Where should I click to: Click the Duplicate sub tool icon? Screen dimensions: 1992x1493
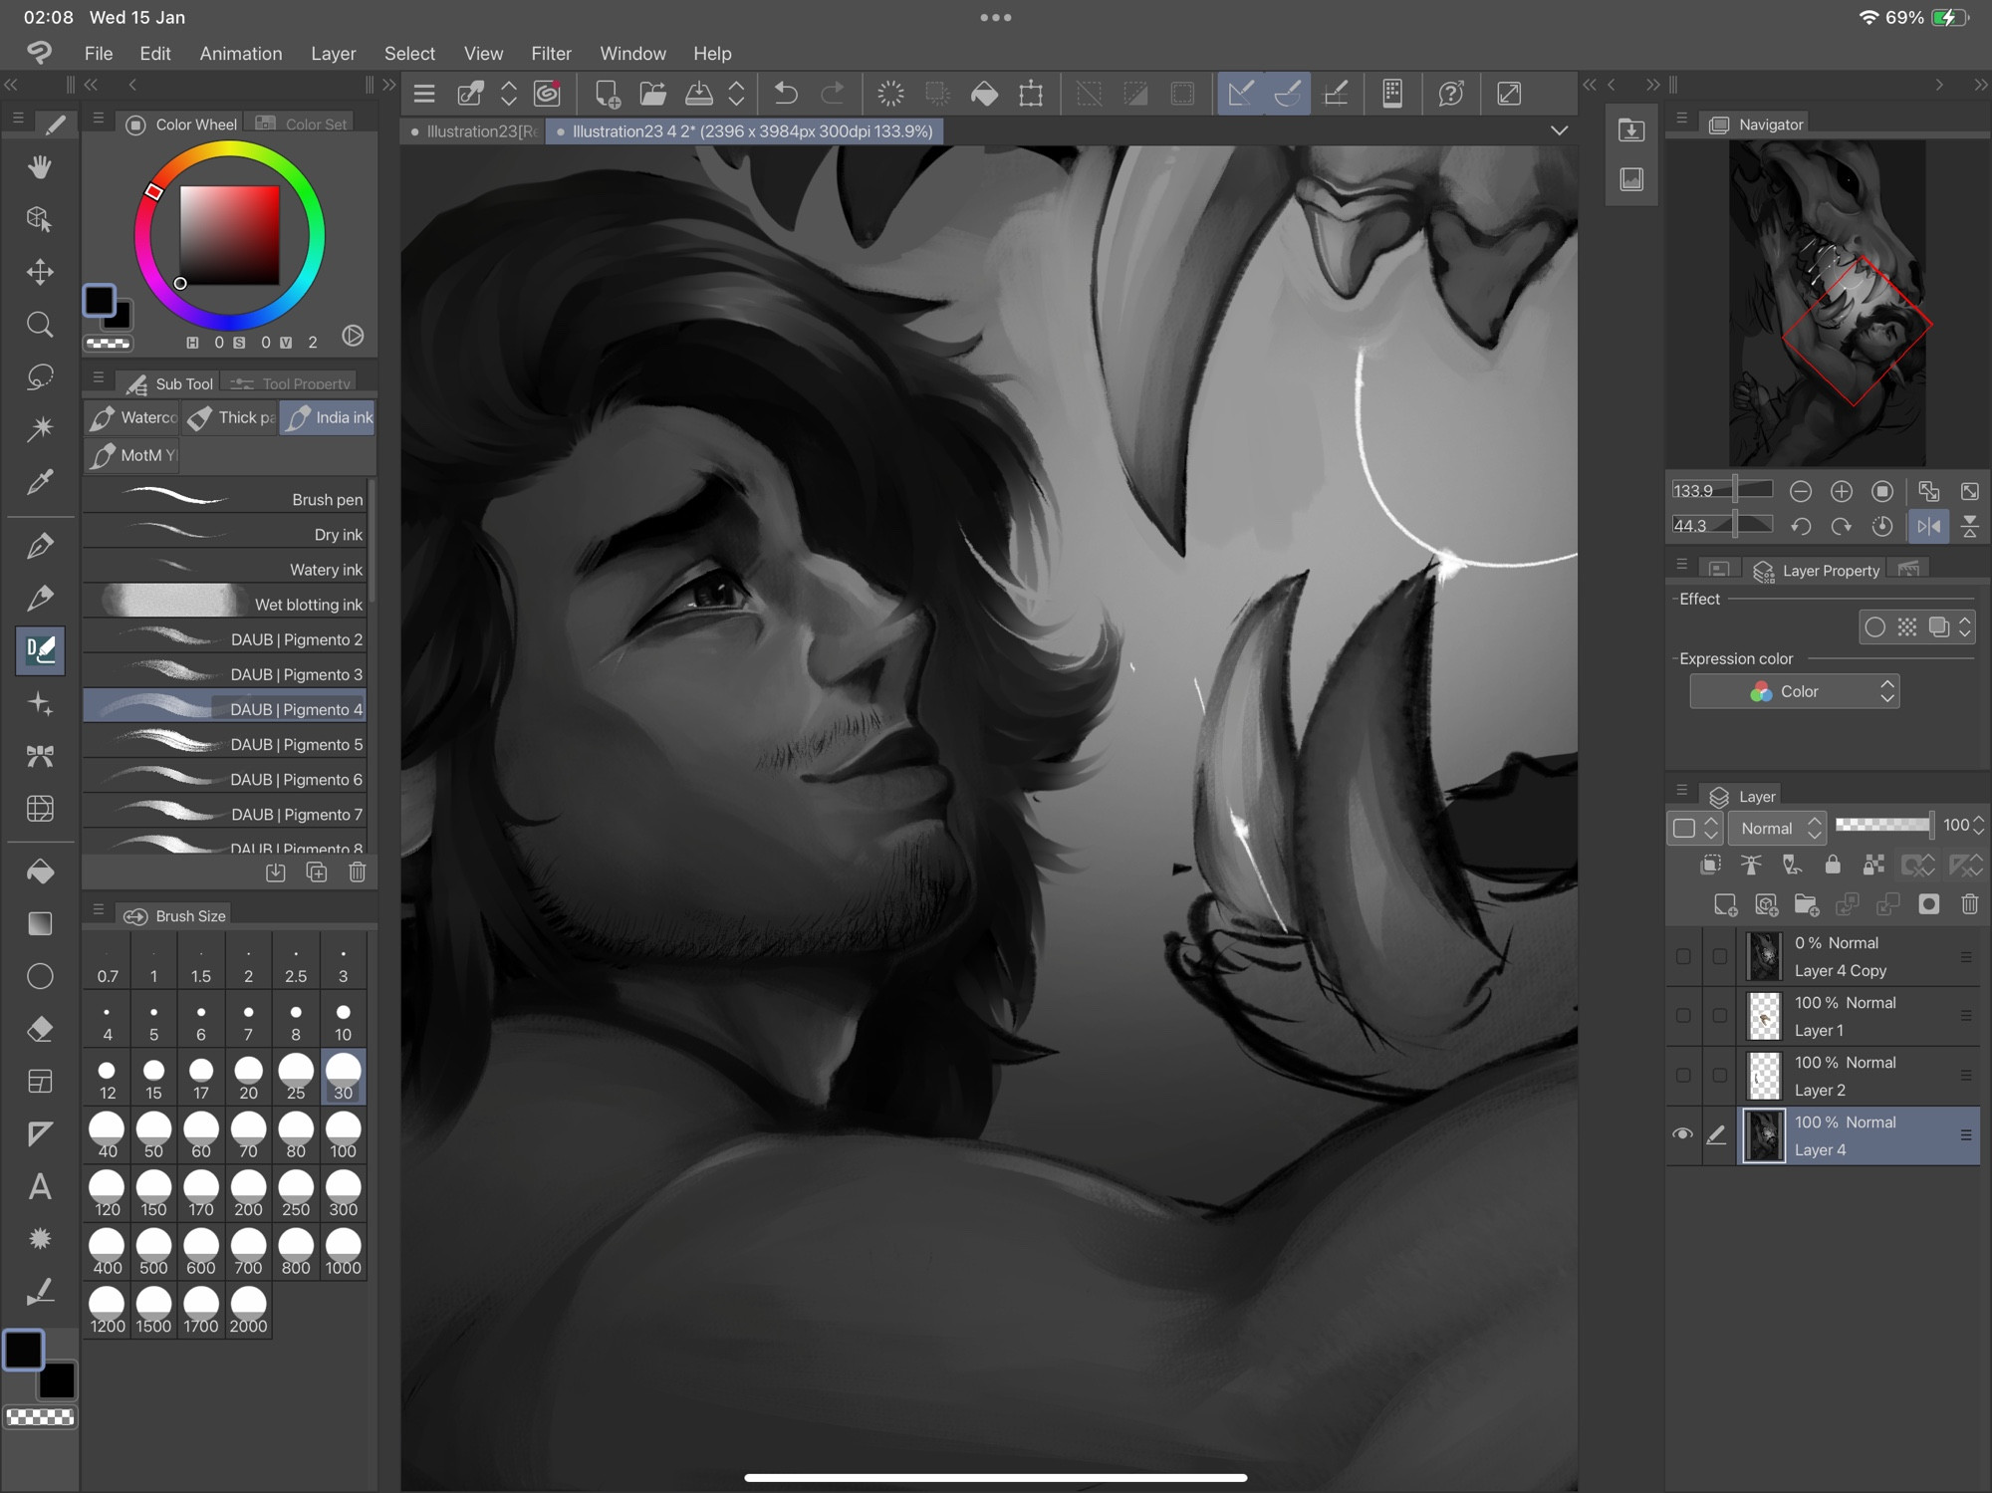coord(317,872)
